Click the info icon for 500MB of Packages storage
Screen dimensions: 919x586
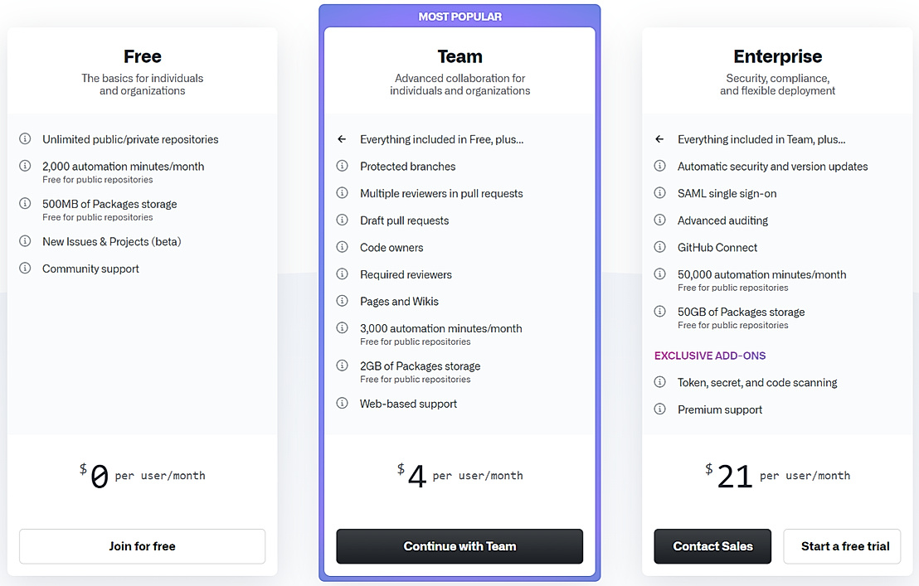pyautogui.click(x=25, y=204)
